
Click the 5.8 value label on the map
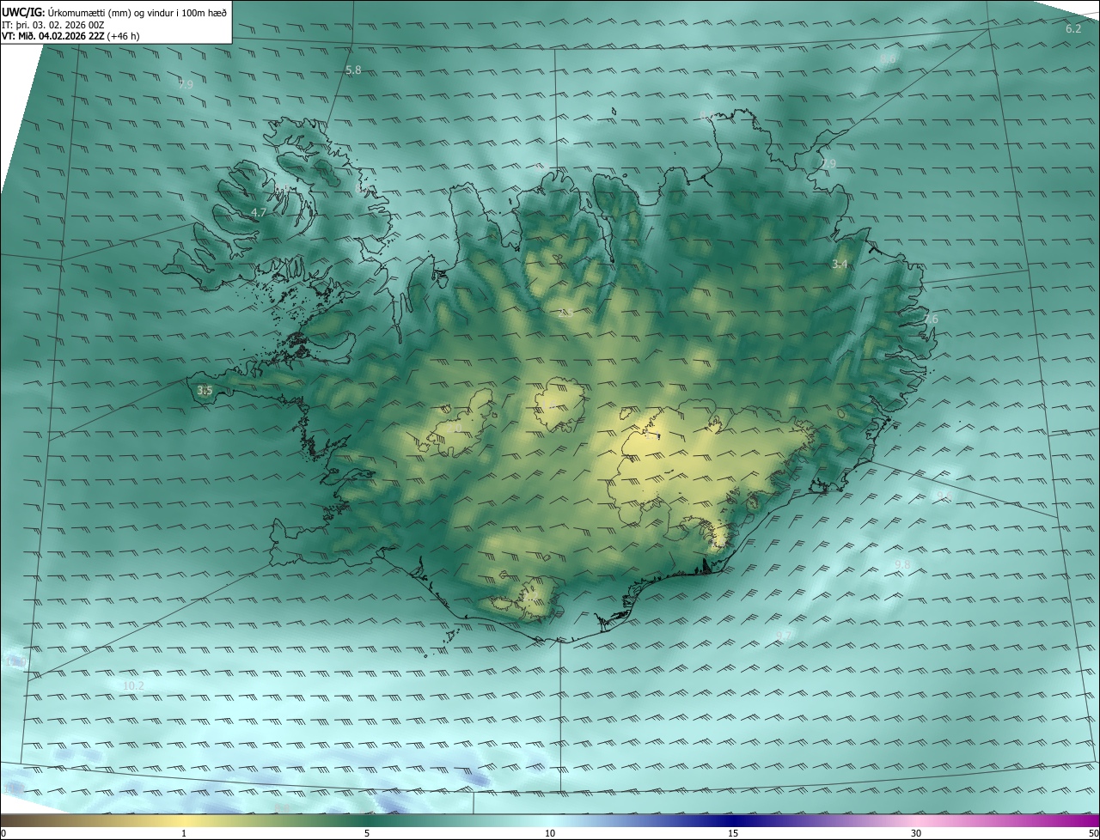coord(353,70)
